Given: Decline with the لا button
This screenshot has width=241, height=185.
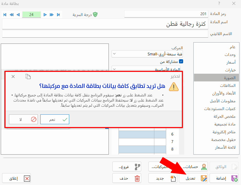Looking at the screenshot, I should pyautogui.click(x=23, y=119).
